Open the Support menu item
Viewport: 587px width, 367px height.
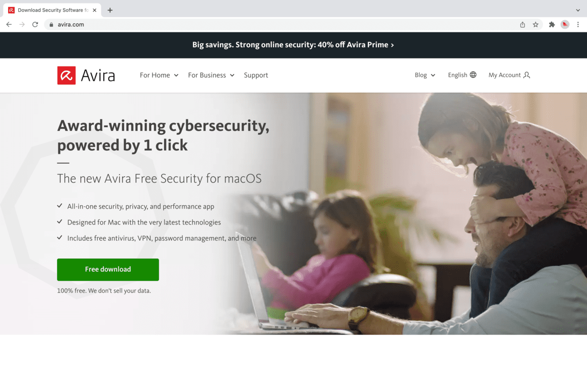(256, 75)
